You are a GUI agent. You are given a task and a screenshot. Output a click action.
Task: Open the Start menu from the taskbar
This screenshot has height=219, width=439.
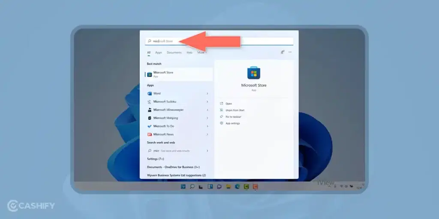tap(183, 186)
